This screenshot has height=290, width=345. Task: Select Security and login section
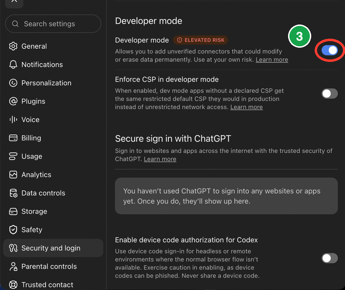pos(53,248)
